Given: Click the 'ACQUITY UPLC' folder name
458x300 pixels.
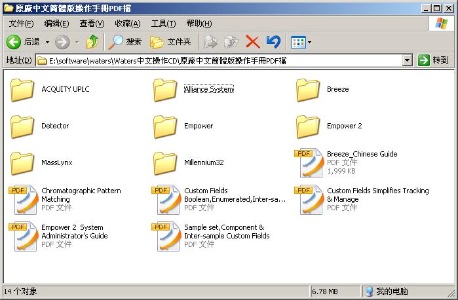Looking at the screenshot, I should 66,89.
